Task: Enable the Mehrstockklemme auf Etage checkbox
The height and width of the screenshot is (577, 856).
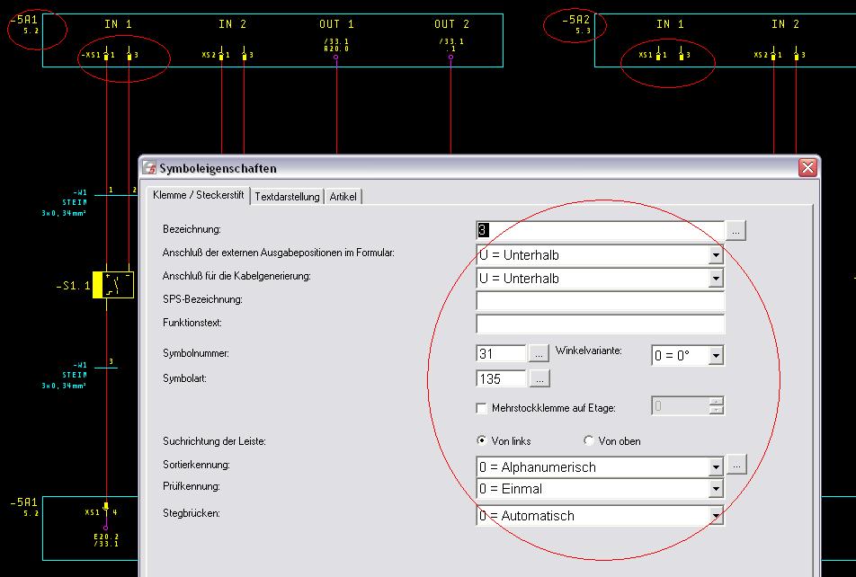Action: point(482,408)
